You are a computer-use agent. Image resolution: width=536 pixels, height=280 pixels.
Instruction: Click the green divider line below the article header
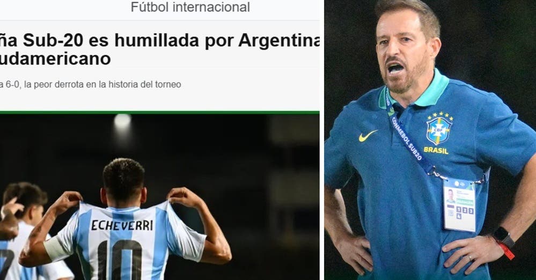click(x=160, y=112)
